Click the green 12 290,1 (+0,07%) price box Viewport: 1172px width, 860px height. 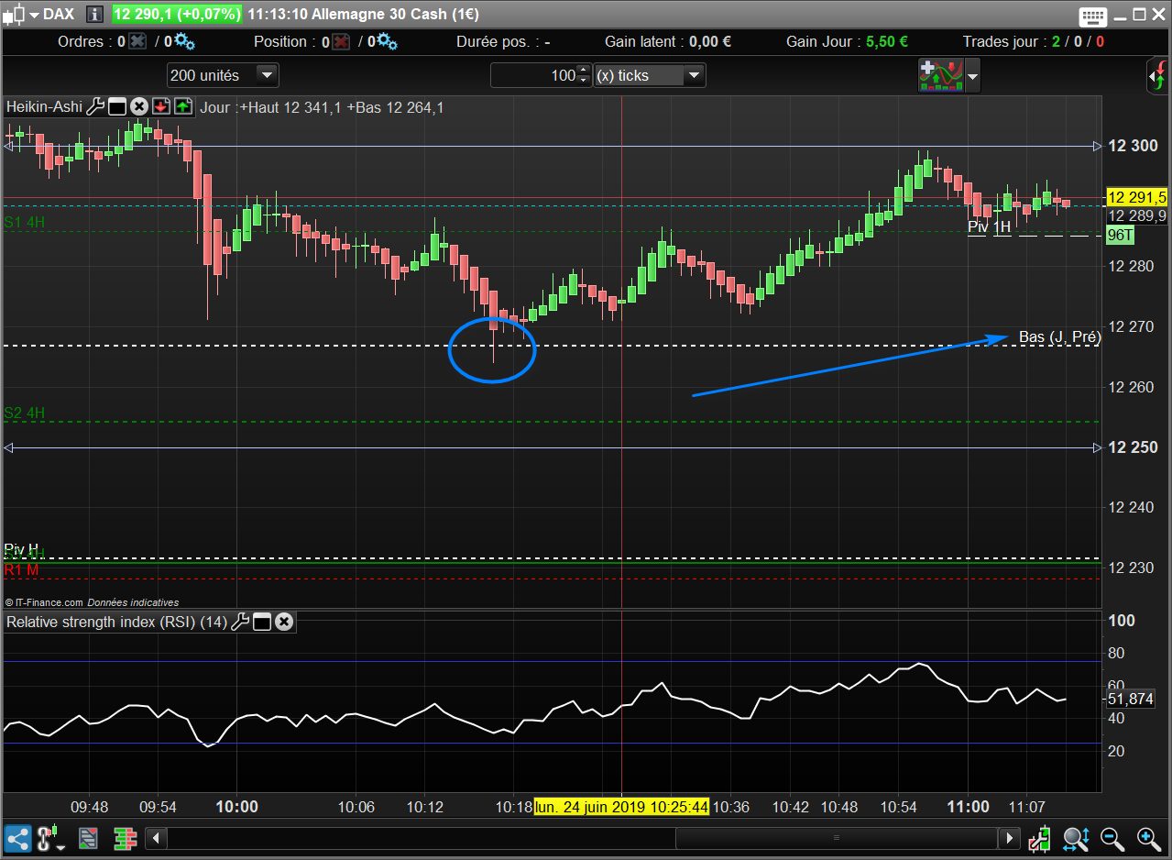click(177, 15)
